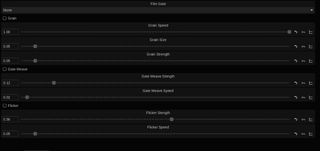This screenshot has height=151, width=320.
Task: Open the Film Gate dropdown
Action: [x=158, y=10]
